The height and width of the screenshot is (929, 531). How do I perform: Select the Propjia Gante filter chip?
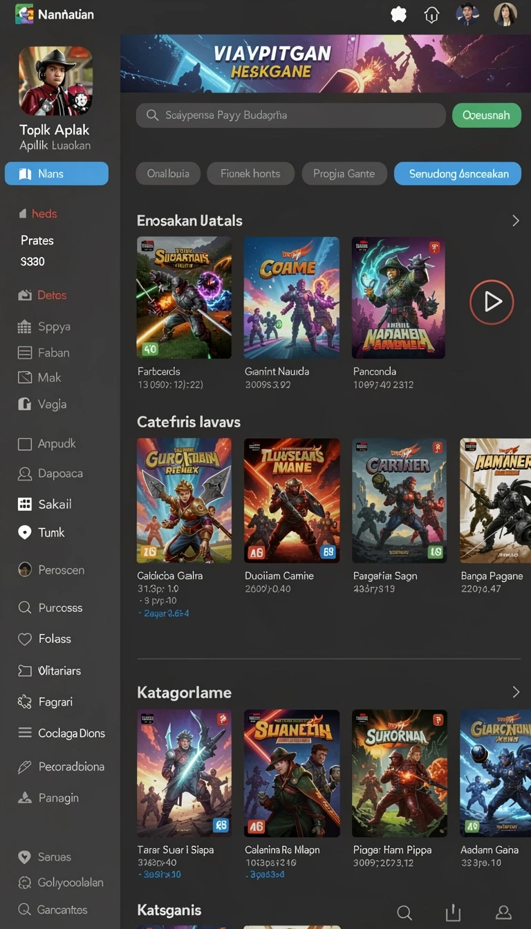click(344, 173)
